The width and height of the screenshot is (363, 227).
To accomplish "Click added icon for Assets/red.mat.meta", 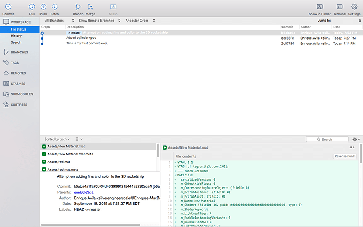I will 44,169.
